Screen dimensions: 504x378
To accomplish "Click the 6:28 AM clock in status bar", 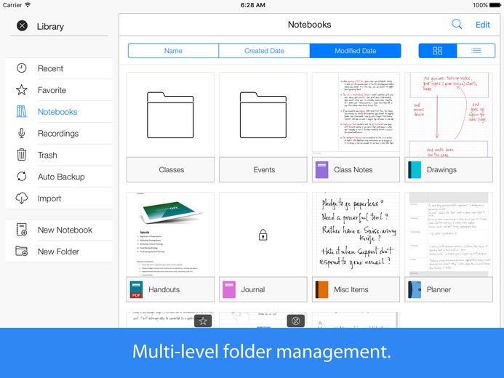I will (x=252, y=5).
